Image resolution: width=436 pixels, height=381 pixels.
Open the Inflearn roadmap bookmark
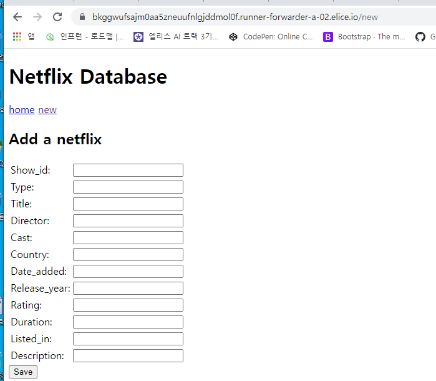click(85, 36)
